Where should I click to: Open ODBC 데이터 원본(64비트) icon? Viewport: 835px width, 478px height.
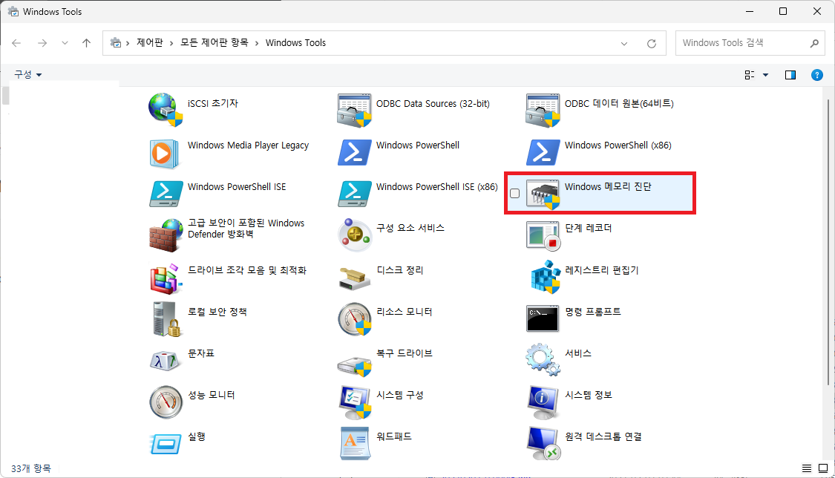pyautogui.click(x=543, y=110)
